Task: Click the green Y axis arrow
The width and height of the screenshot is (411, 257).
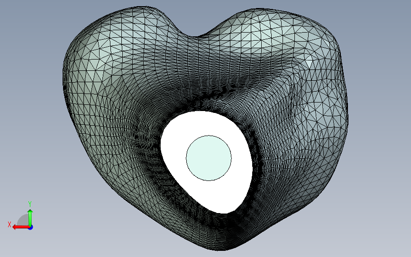Action: pyautogui.click(x=30, y=217)
